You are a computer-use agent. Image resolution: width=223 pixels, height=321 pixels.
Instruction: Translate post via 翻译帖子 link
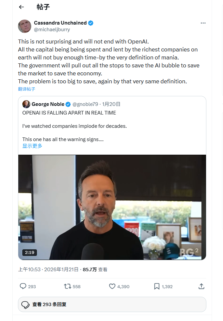coord(27,89)
